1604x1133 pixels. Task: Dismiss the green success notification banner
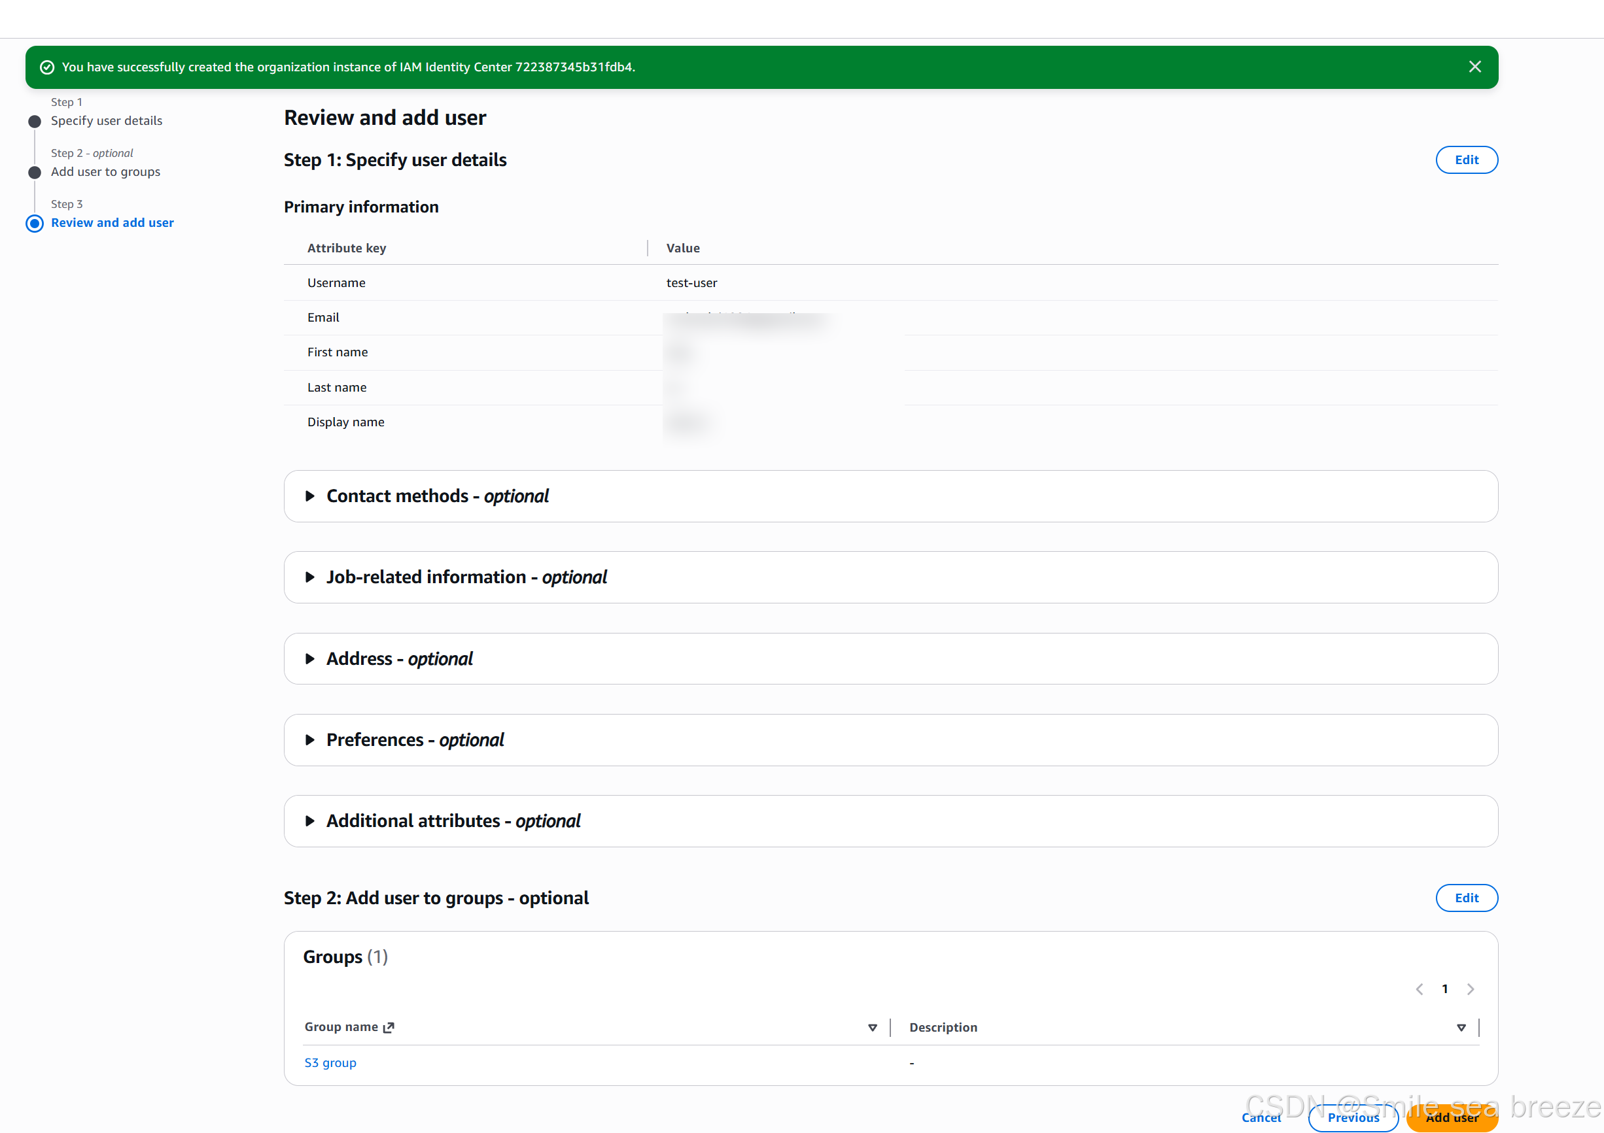coord(1474,67)
